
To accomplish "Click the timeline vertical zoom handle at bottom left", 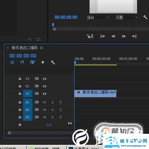I will coord(9,133).
